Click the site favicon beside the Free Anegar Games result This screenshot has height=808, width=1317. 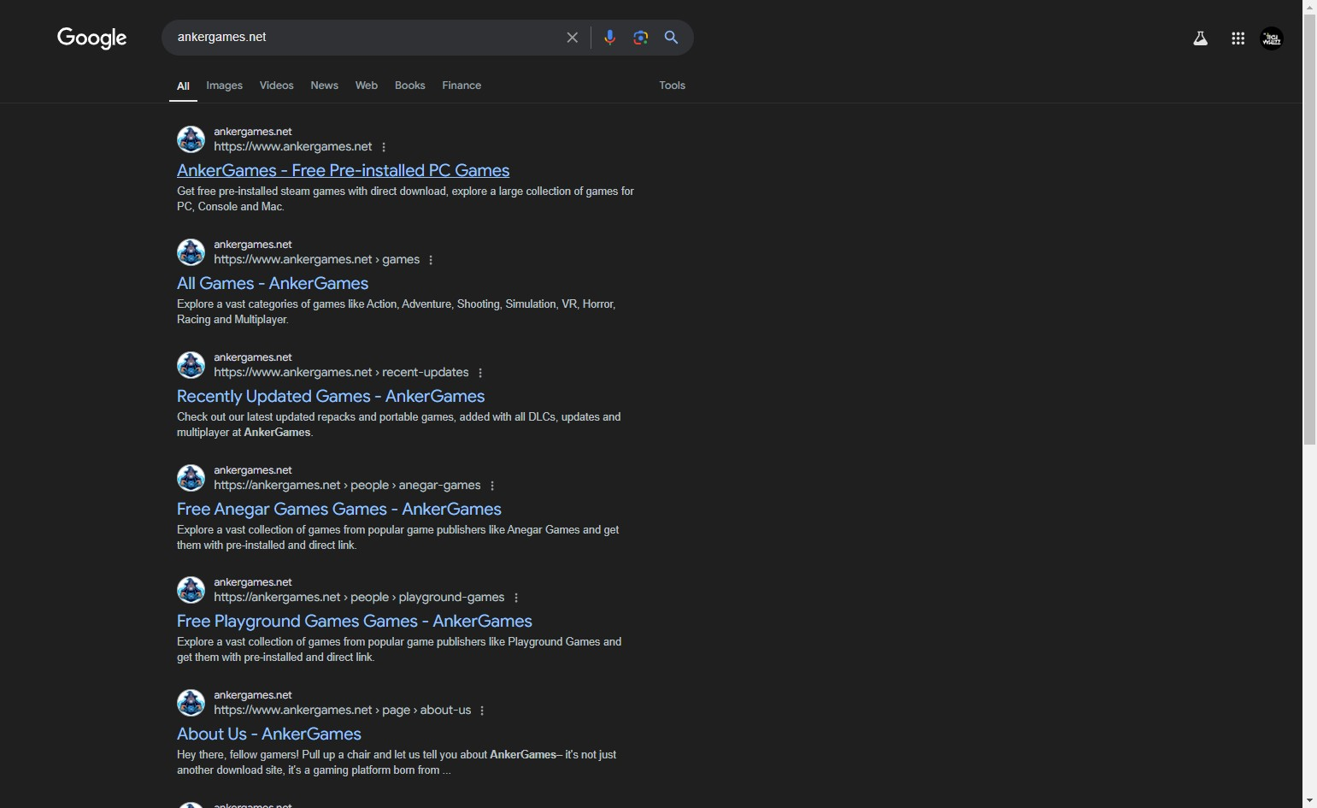click(191, 478)
